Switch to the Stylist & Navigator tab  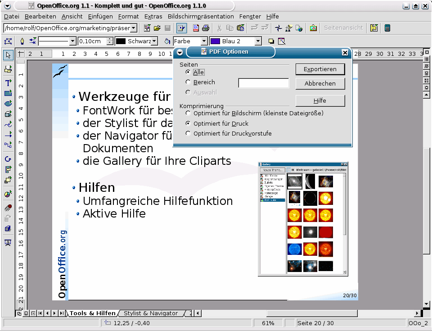151,313
